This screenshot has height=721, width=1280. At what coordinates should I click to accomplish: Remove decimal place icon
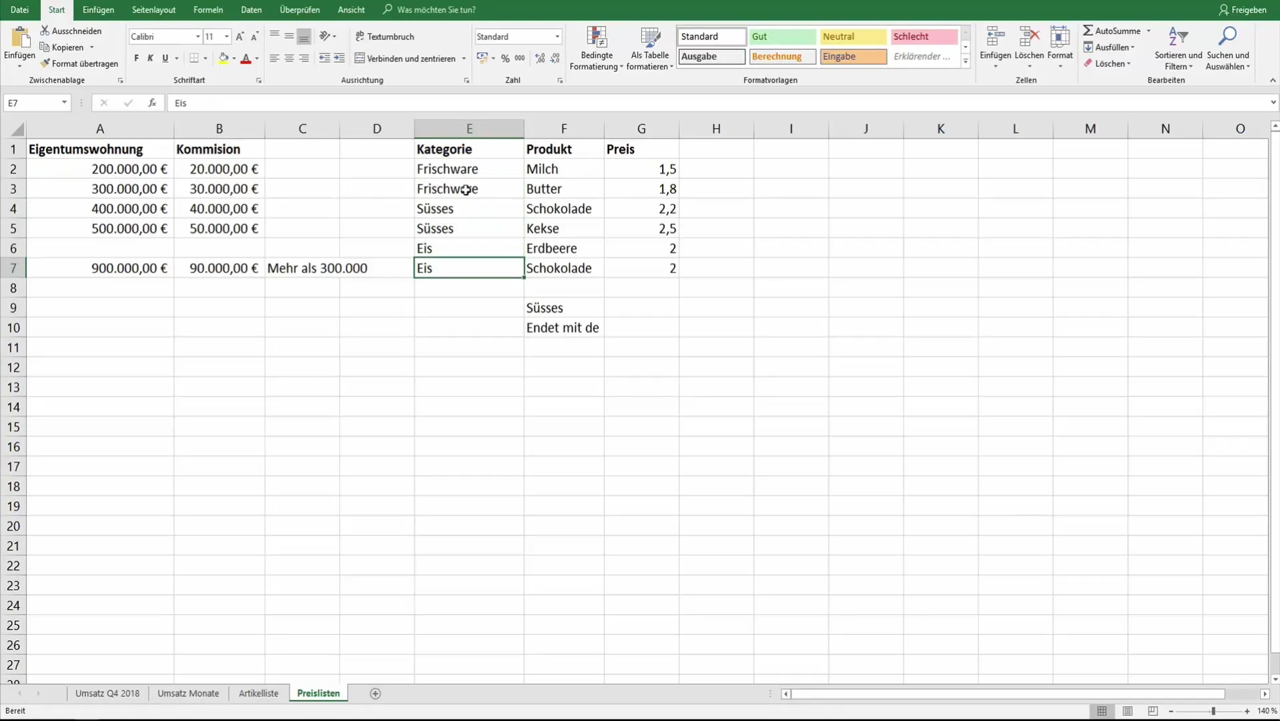point(555,59)
